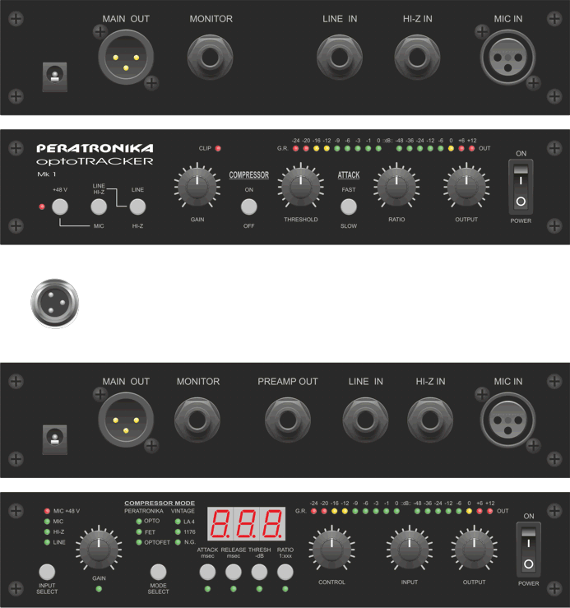570x608 pixels.
Task: Switch the ATTACK fast/slow button
Action: [x=349, y=207]
